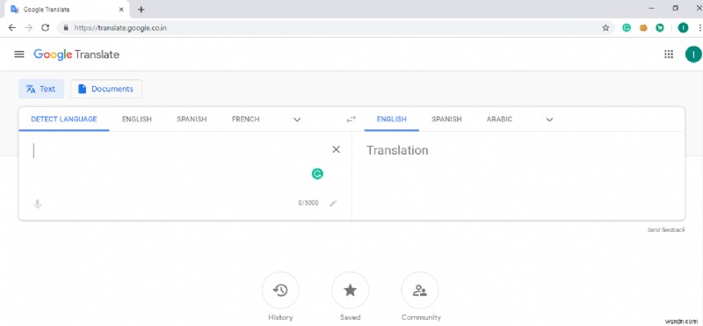Open the Community contributions icon
The width and height of the screenshot is (703, 326).
[x=420, y=291]
